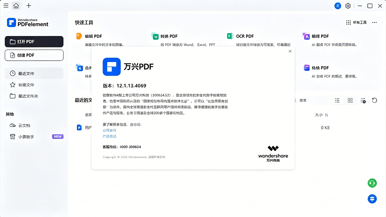
Task: Open the AI 总结 PDF tool icon
Action: (307, 68)
